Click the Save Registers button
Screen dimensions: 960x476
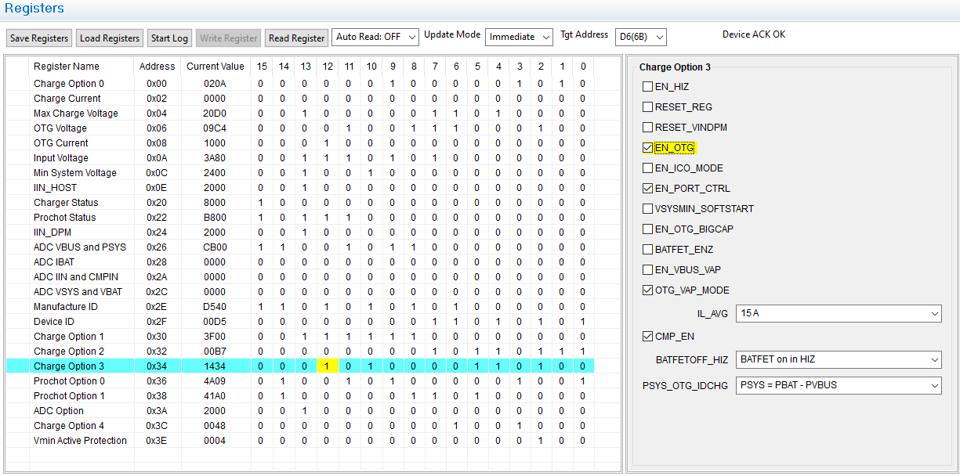[38, 37]
